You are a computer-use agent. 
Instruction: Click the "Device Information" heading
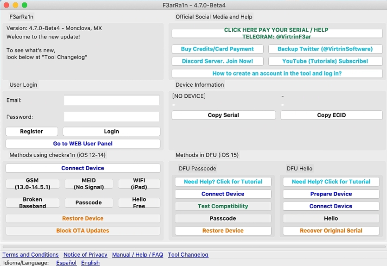200,85
